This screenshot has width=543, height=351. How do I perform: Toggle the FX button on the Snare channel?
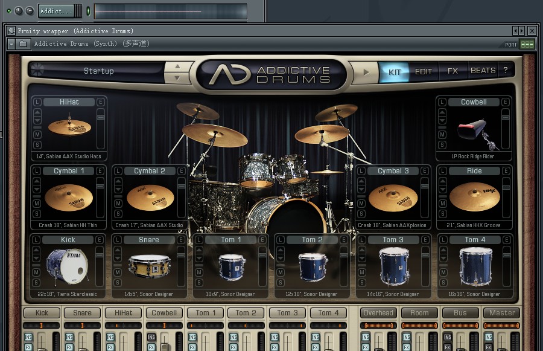point(69,347)
